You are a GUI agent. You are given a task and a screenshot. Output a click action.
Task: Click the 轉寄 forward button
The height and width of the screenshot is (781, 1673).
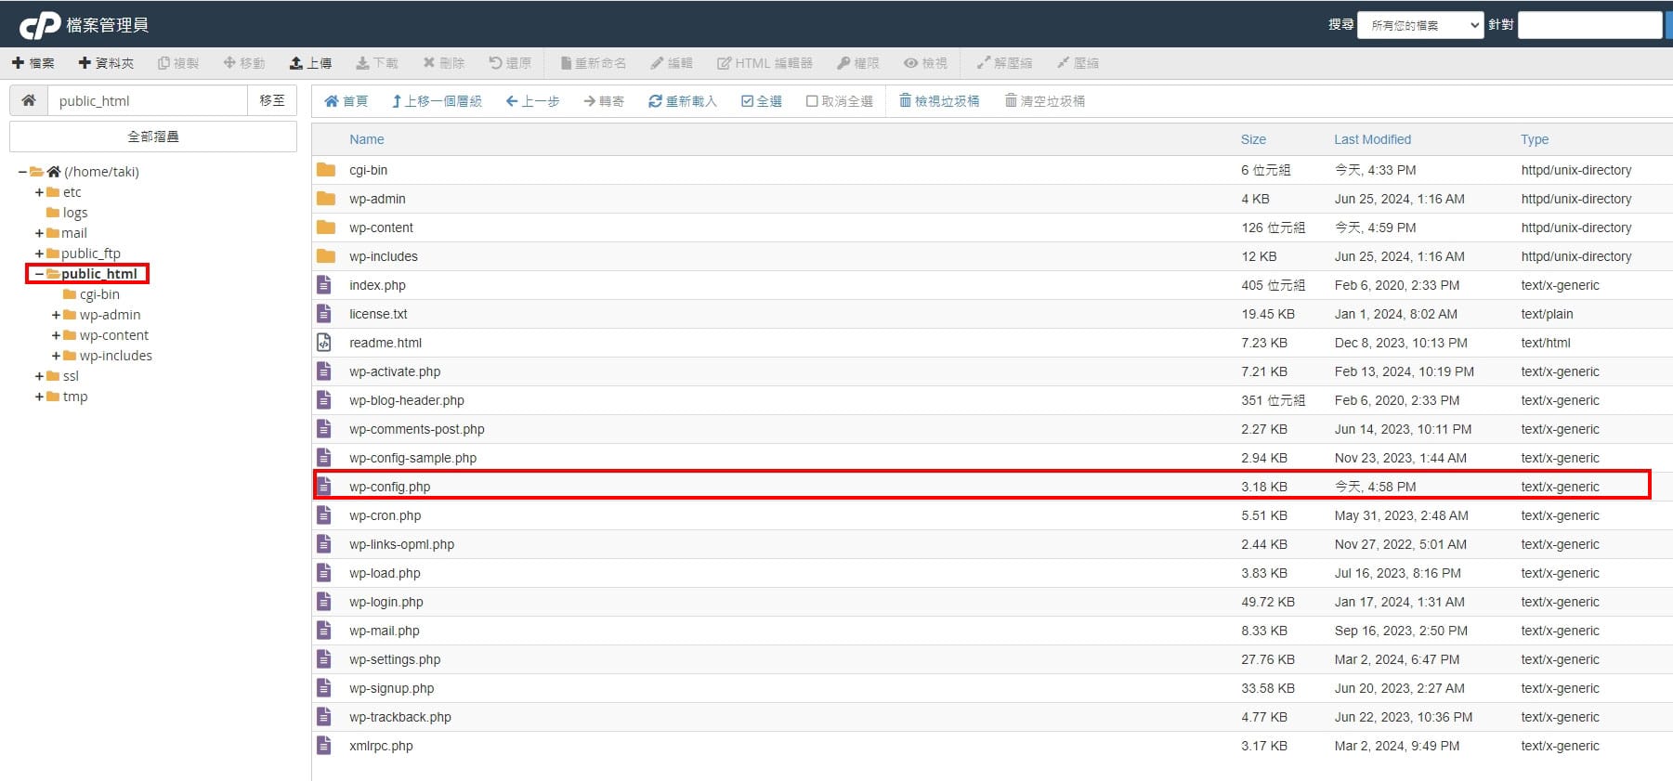click(604, 101)
